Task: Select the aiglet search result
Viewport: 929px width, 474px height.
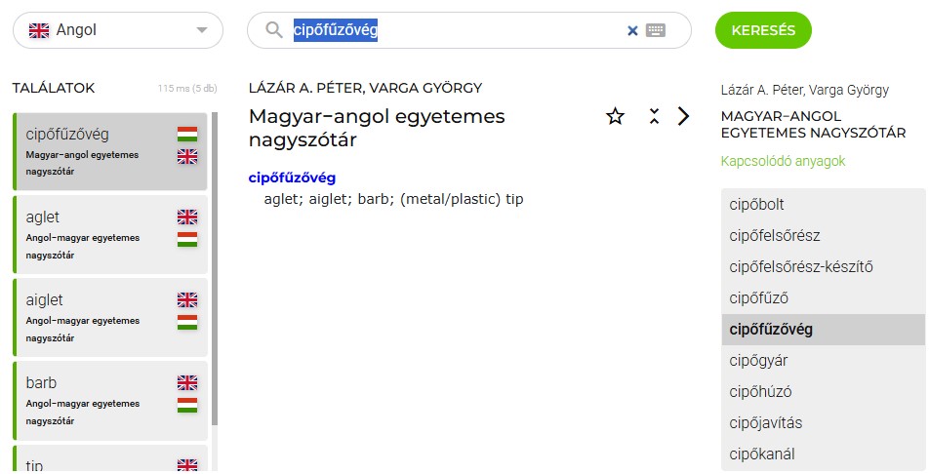Action: (110, 318)
